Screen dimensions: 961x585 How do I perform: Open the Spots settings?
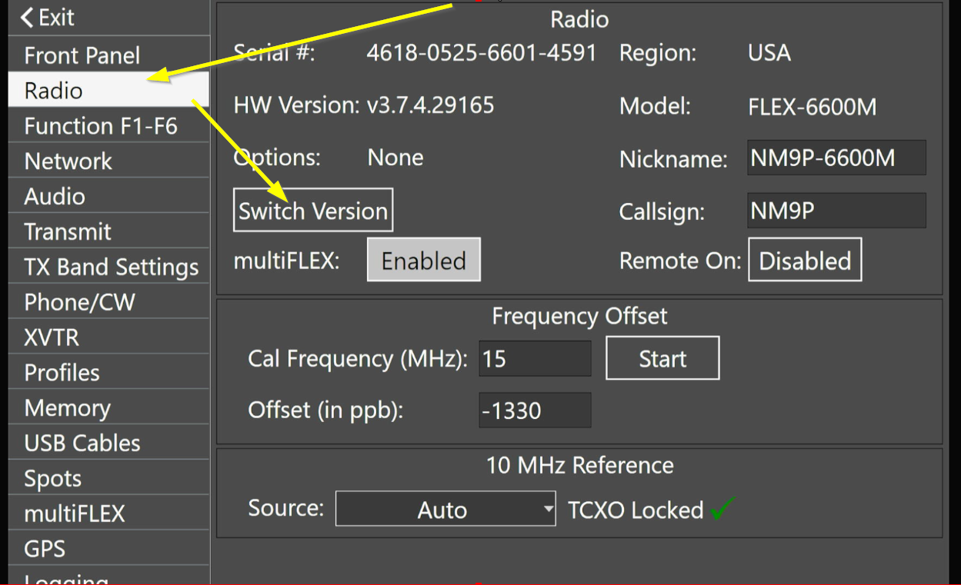click(x=108, y=479)
